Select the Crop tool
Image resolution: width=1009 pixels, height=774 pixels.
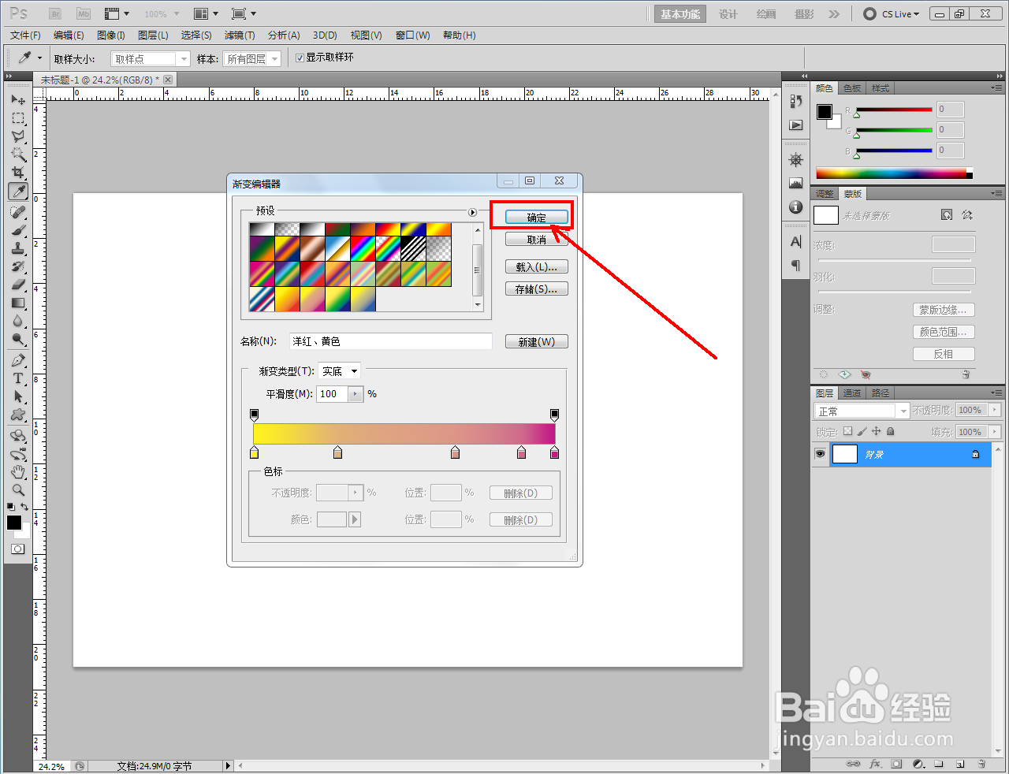(x=18, y=173)
